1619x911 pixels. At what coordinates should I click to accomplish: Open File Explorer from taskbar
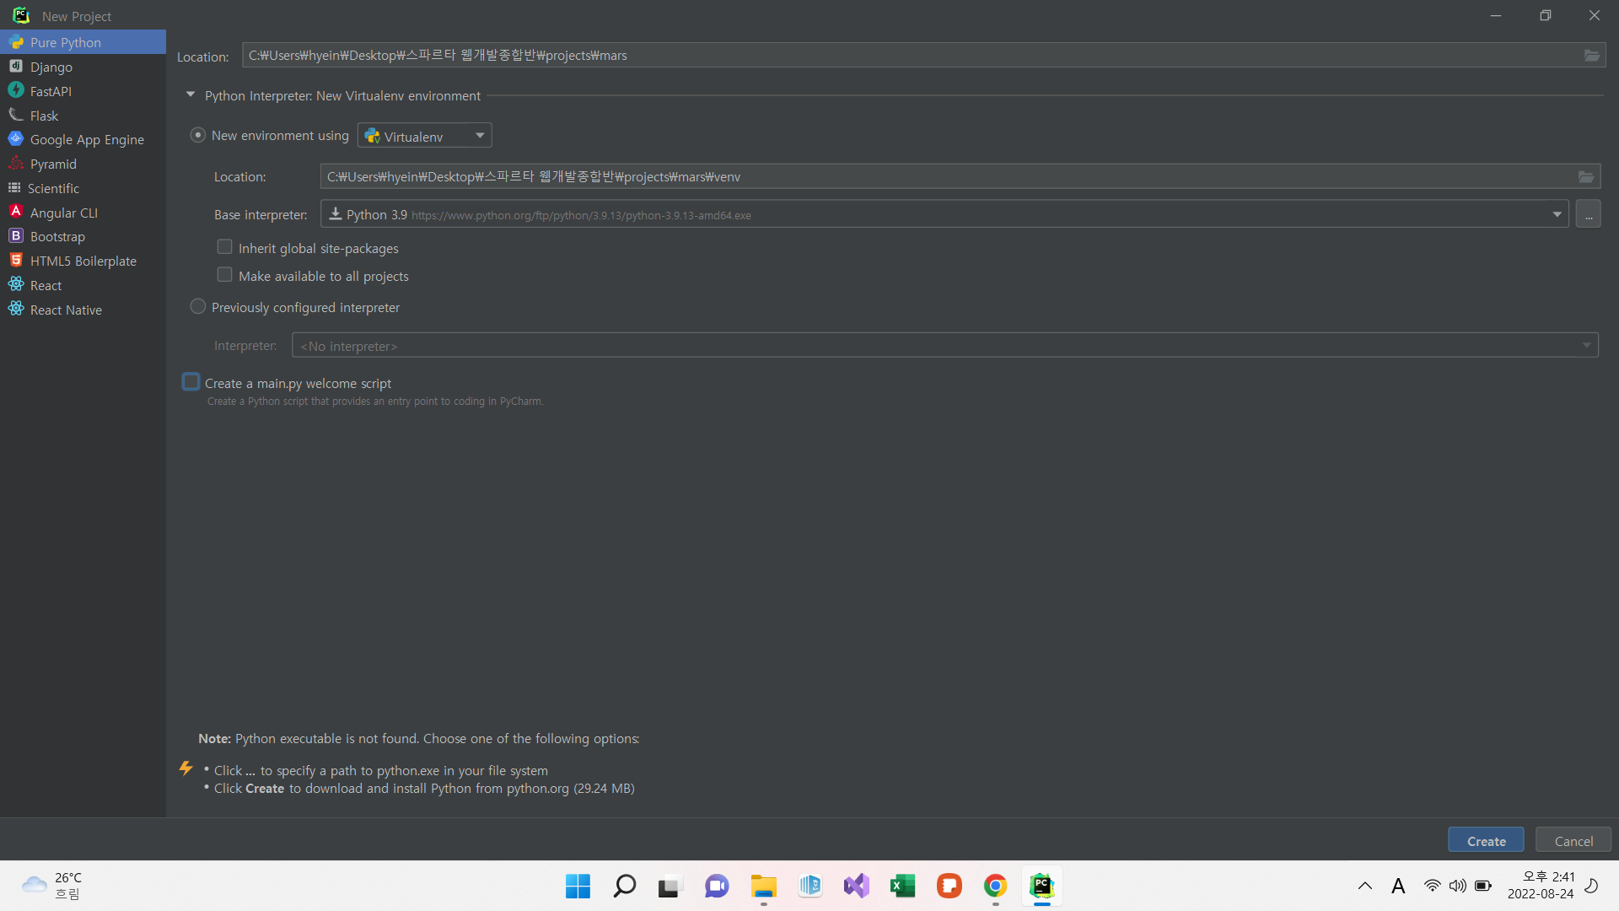(764, 886)
